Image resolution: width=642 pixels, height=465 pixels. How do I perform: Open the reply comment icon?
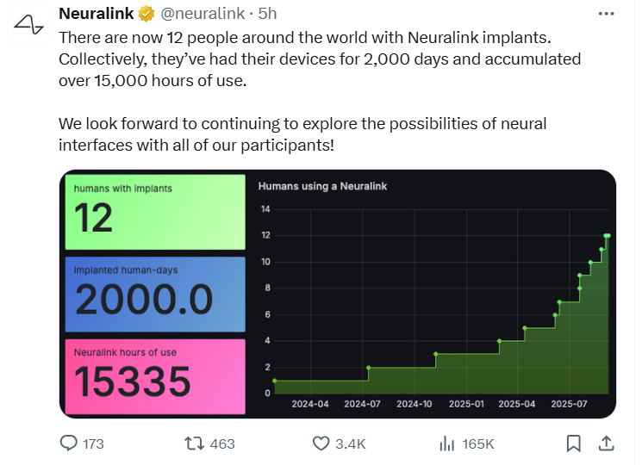tap(69, 443)
